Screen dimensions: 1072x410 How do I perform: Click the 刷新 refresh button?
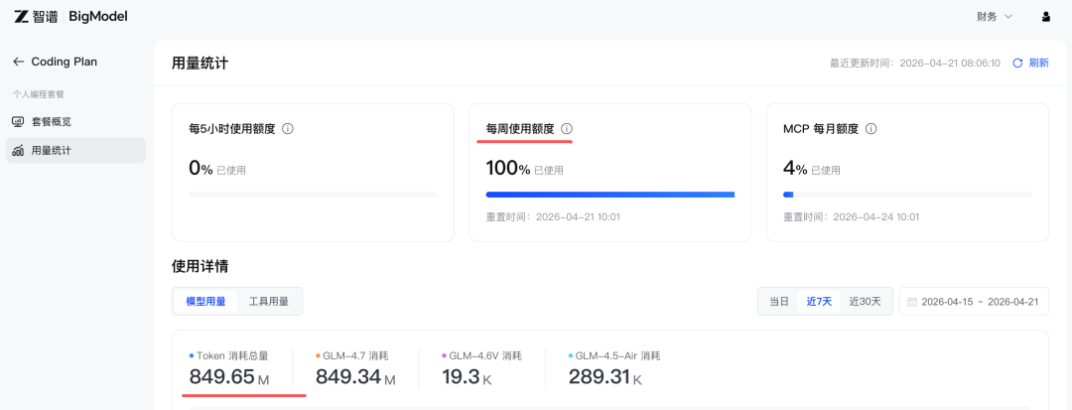pos(1030,63)
